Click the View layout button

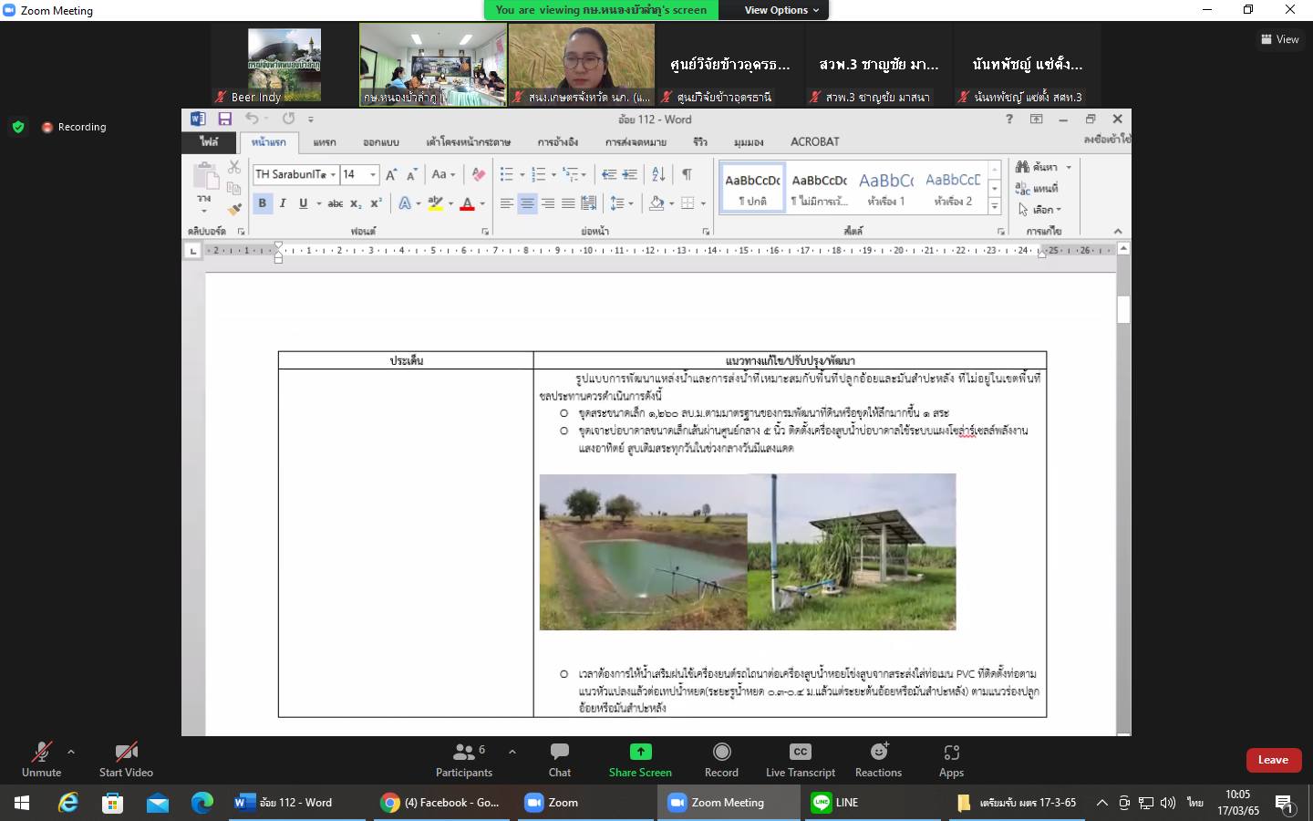tap(1279, 39)
